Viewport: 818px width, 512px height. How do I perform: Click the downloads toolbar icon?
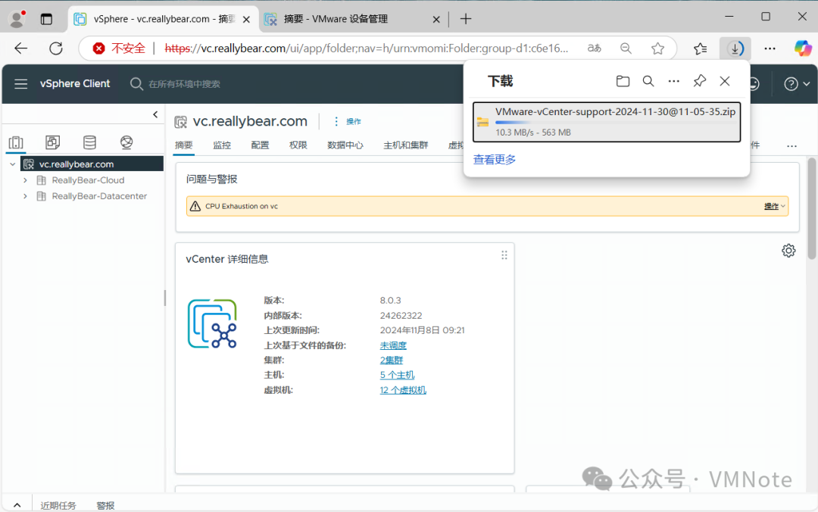735,48
